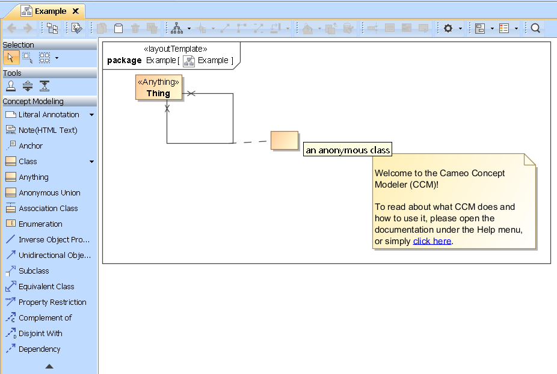Toggle the select-all-in-group tool

point(45,58)
